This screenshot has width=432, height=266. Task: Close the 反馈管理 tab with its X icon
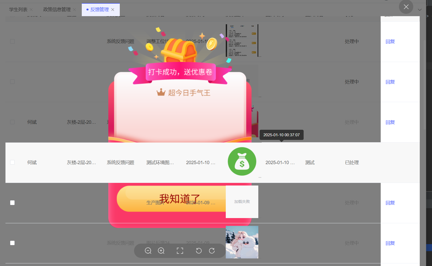point(113,10)
